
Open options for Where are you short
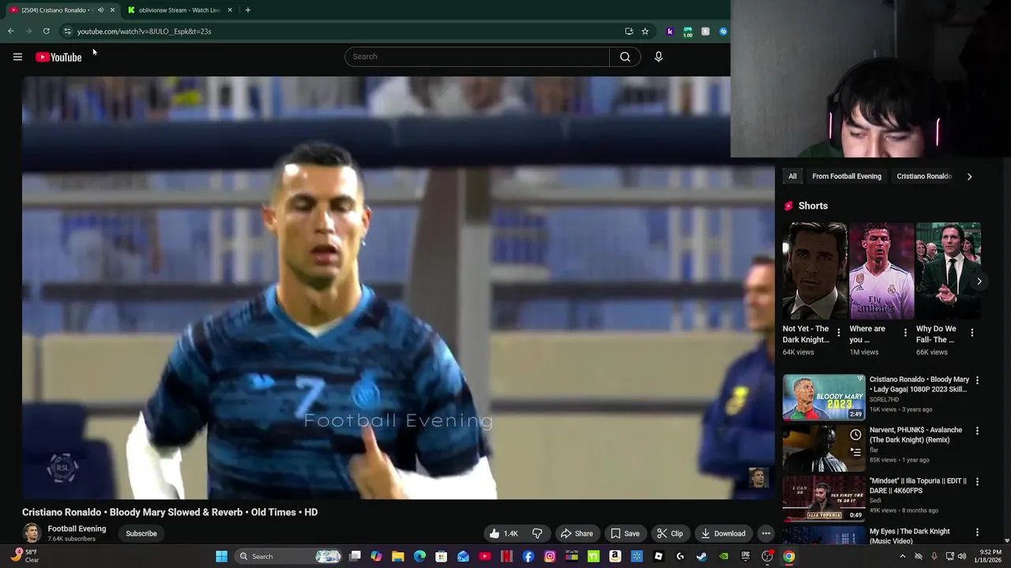coord(905,333)
